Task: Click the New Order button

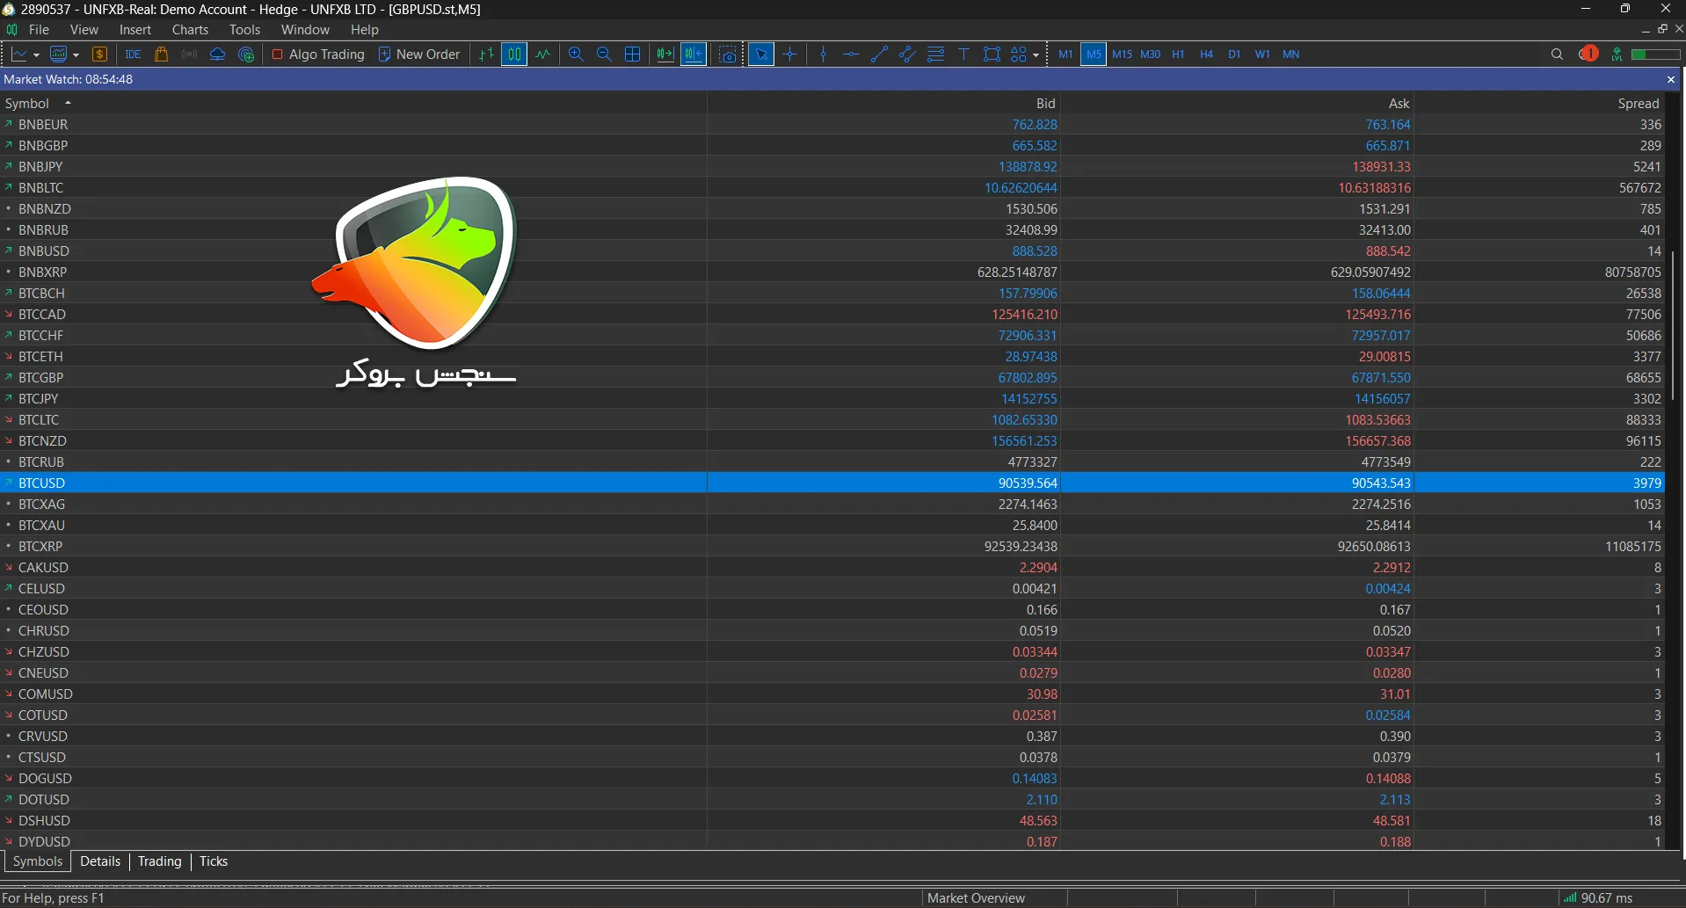Action: (x=419, y=54)
